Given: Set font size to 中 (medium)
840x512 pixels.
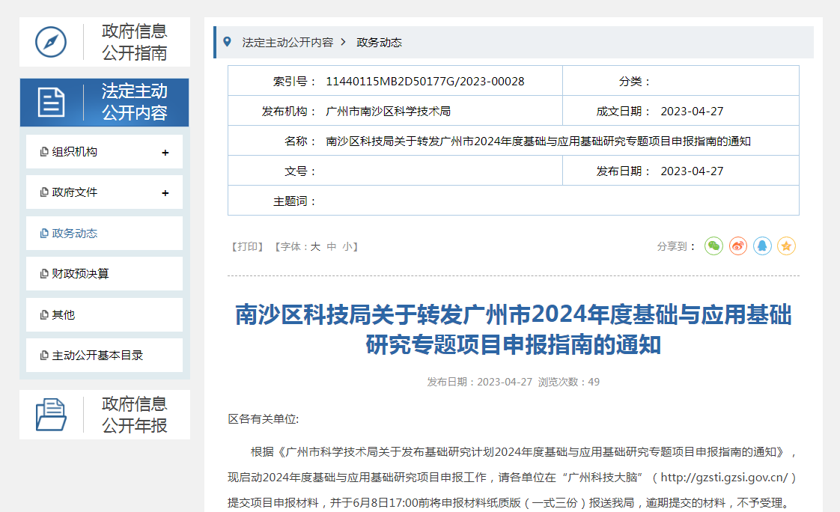Looking at the screenshot, I should [x=332, y=246].
